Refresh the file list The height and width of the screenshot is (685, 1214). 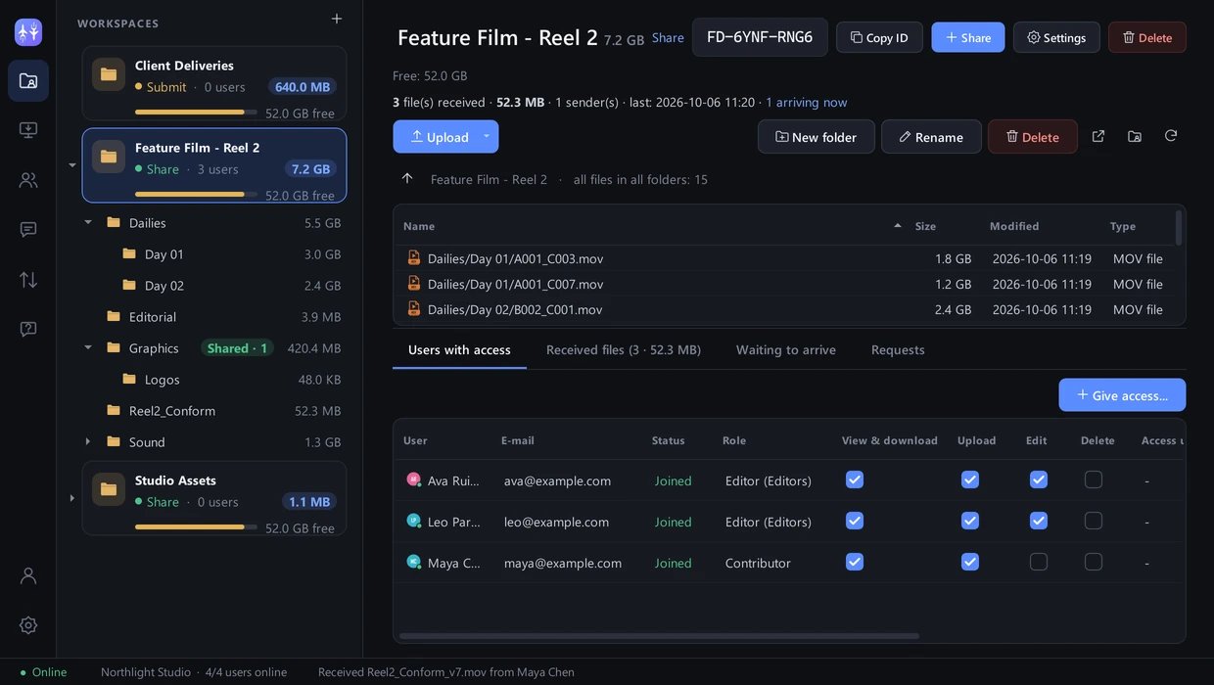coord(1171,136)
